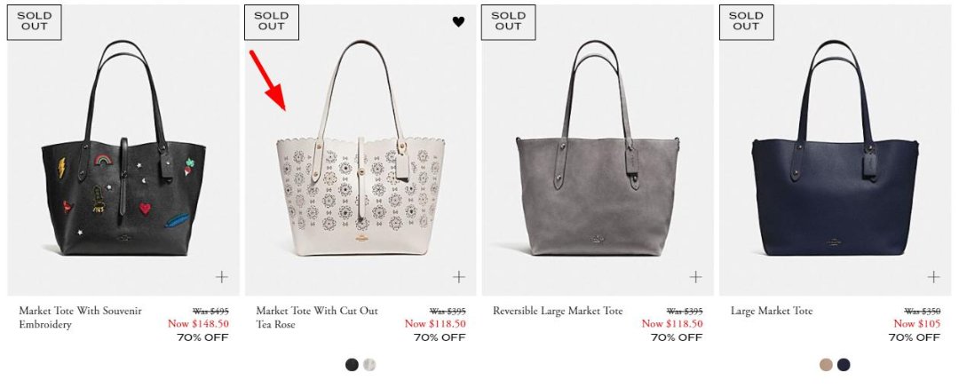The width and height of the screenshot is (959, 388).
Task: Click plus icon on Souvenir Embroidery tote
Action: pos(221,277)
